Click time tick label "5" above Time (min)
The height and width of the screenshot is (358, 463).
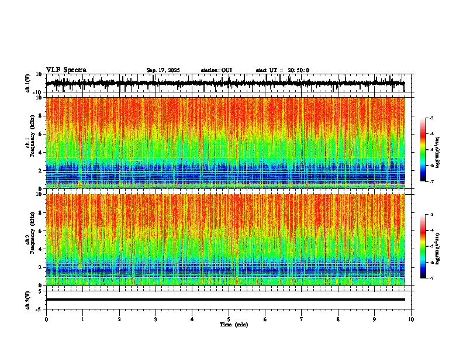(229, 319)
